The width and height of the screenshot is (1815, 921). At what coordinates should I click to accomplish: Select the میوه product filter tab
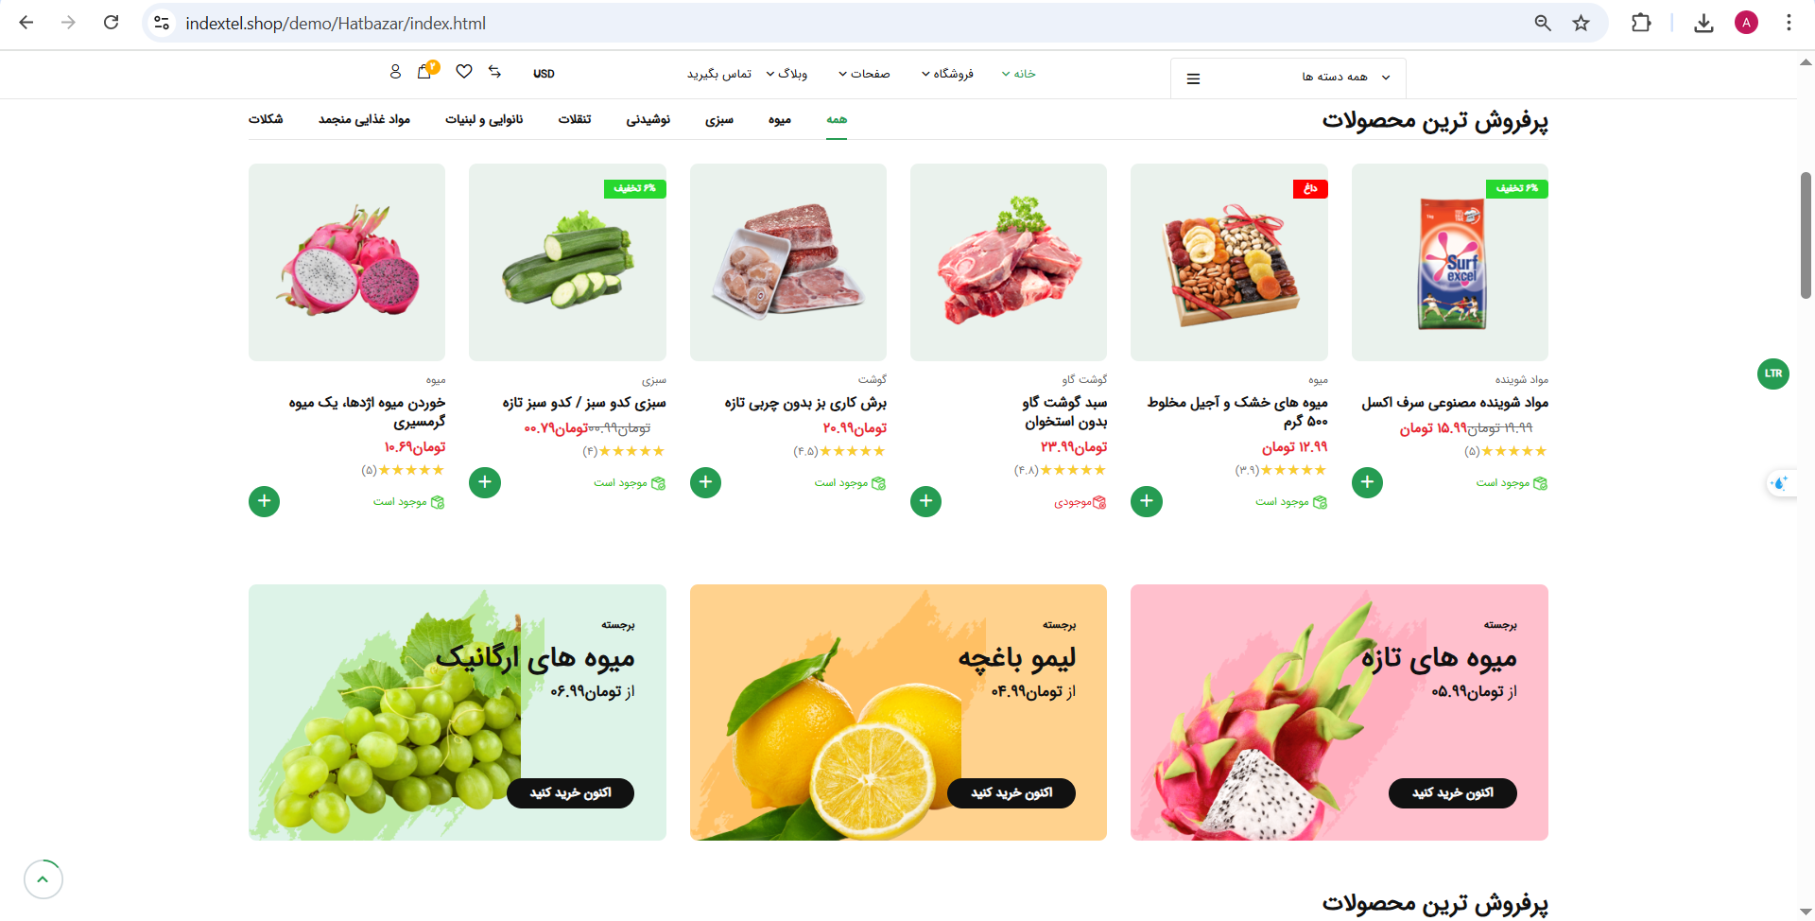click(780, 120)
